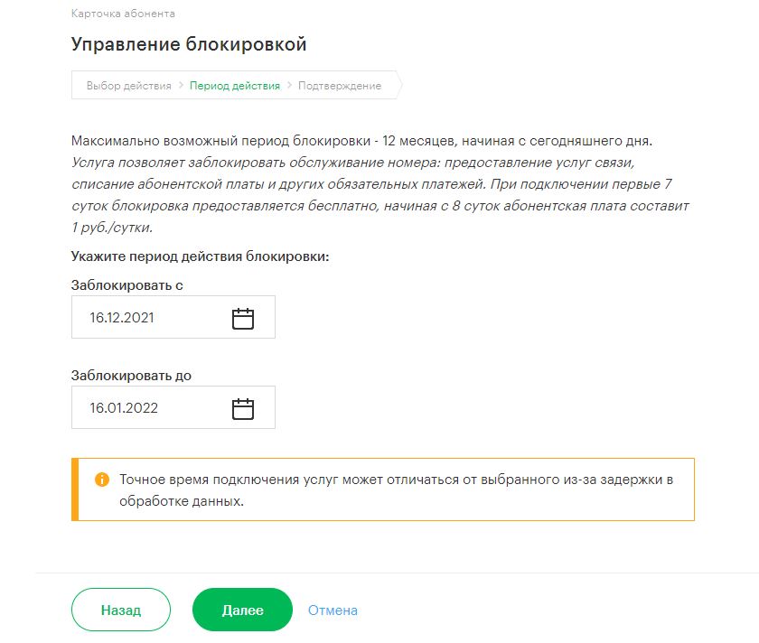Click the 16.01.2022 end date field

click(x=173, y=407)
